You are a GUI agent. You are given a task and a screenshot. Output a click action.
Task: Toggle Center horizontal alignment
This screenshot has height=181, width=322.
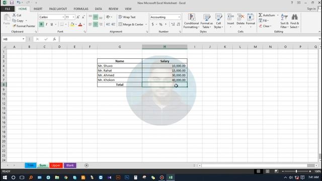pyautogui.click(x=96, y=24)
